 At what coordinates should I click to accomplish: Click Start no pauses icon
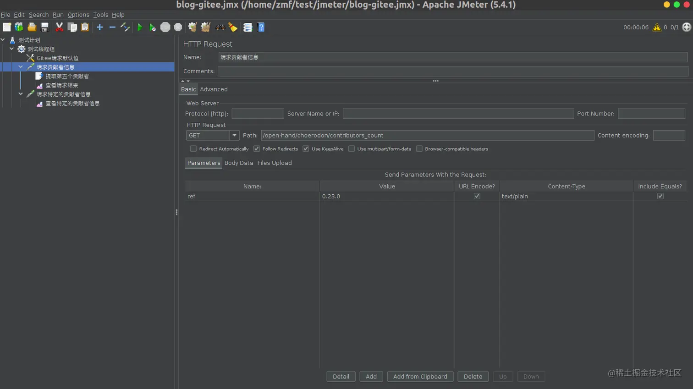(153, 27)
